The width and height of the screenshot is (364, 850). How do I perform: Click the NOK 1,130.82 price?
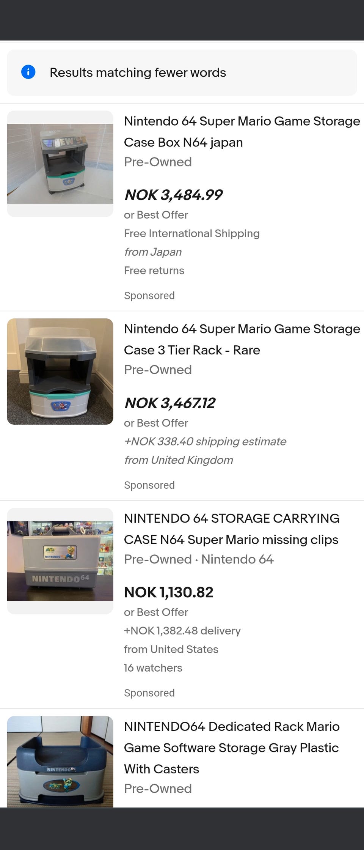169,592
